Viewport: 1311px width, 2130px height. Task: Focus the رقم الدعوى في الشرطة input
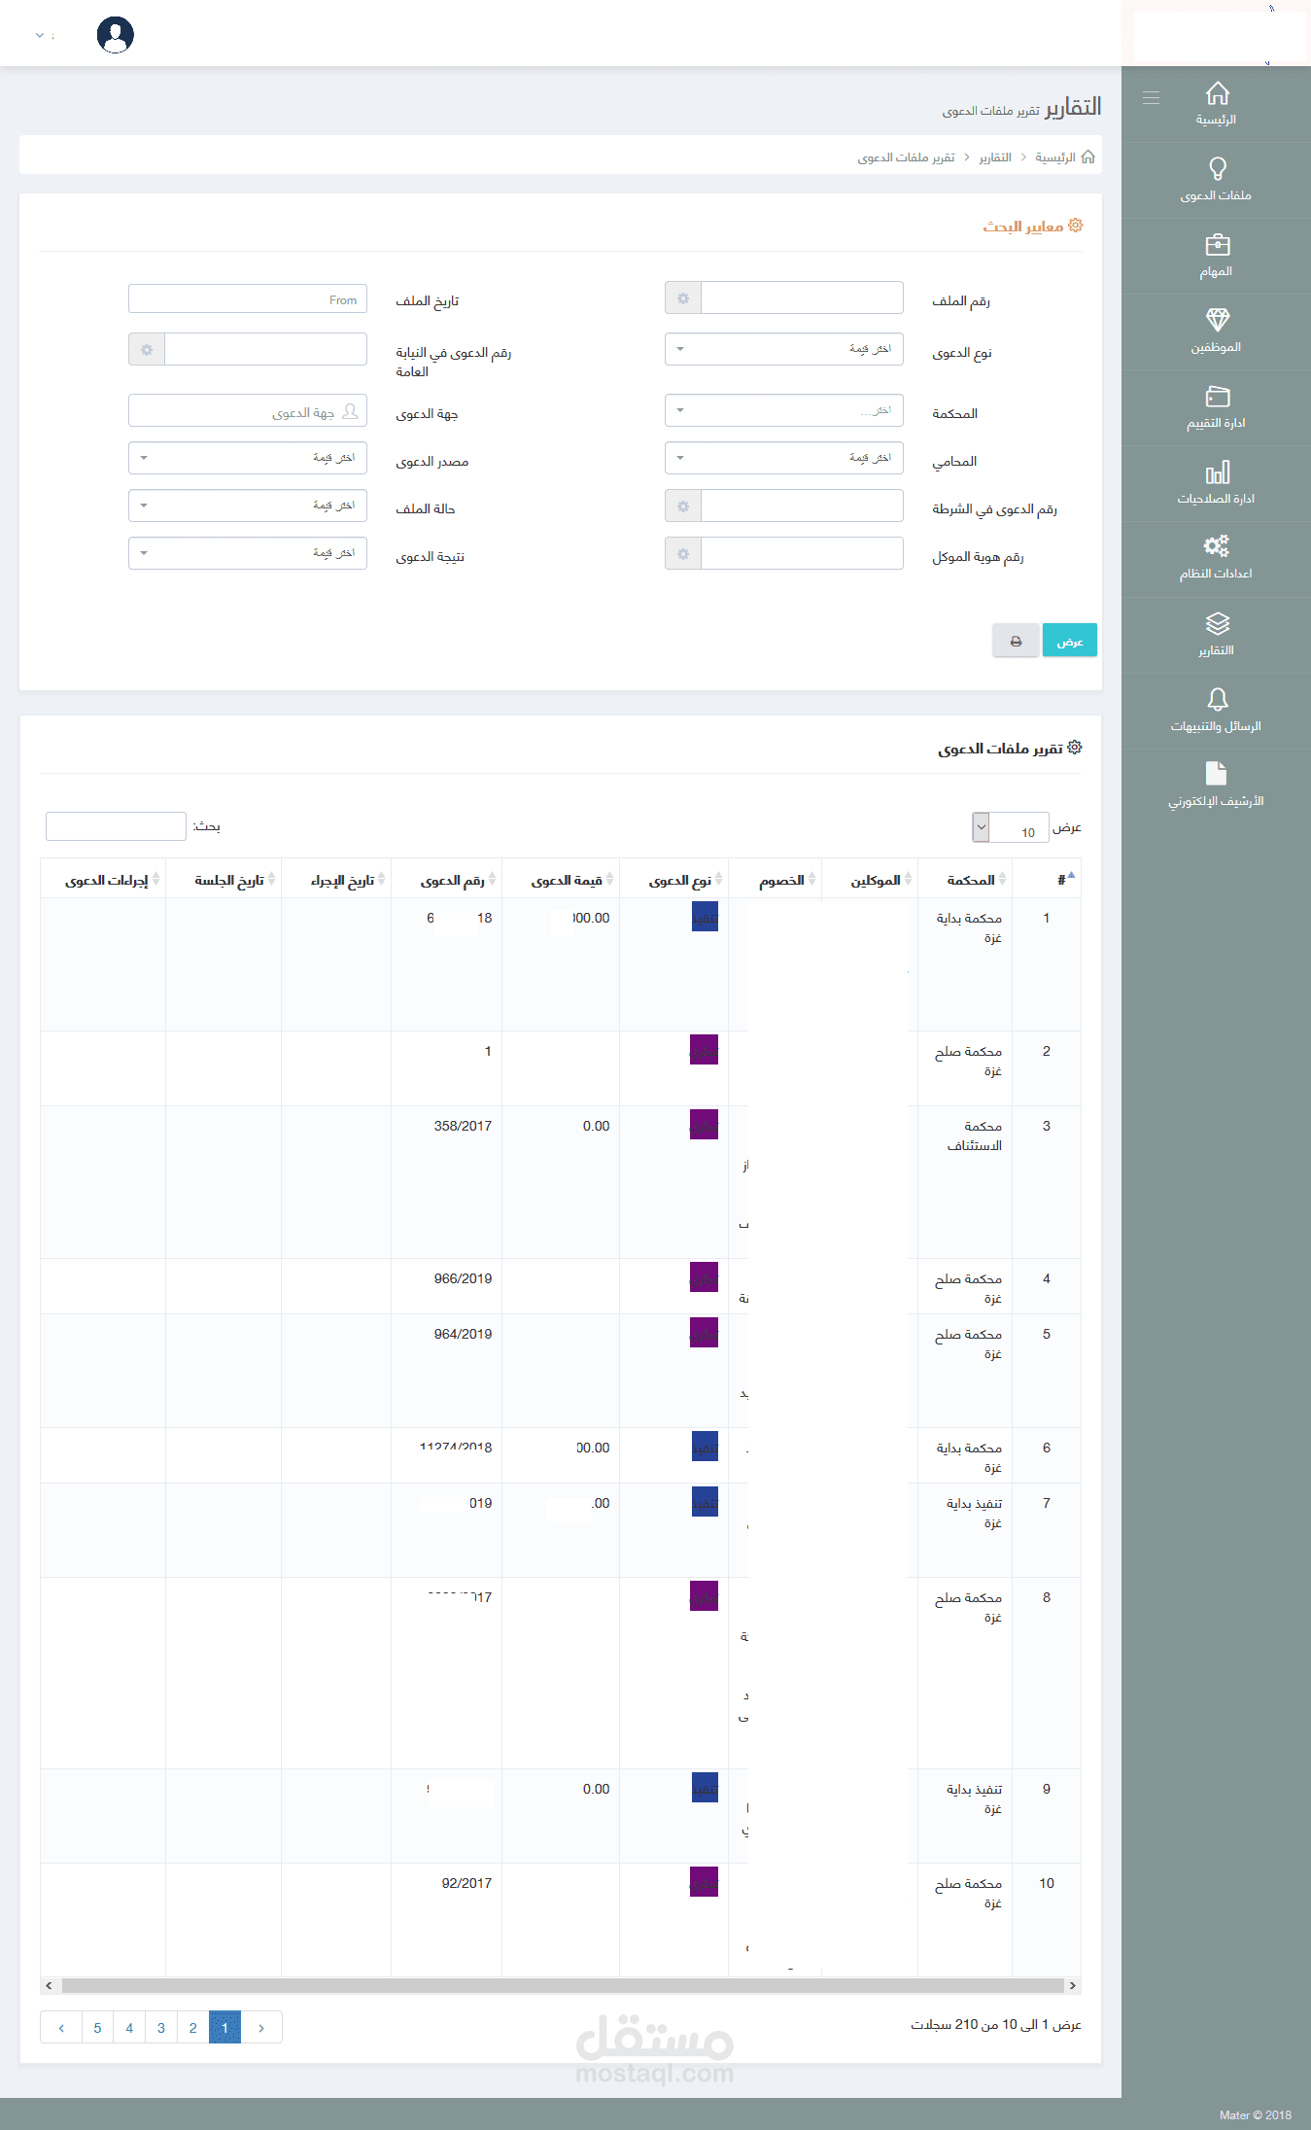pos(803,506)
